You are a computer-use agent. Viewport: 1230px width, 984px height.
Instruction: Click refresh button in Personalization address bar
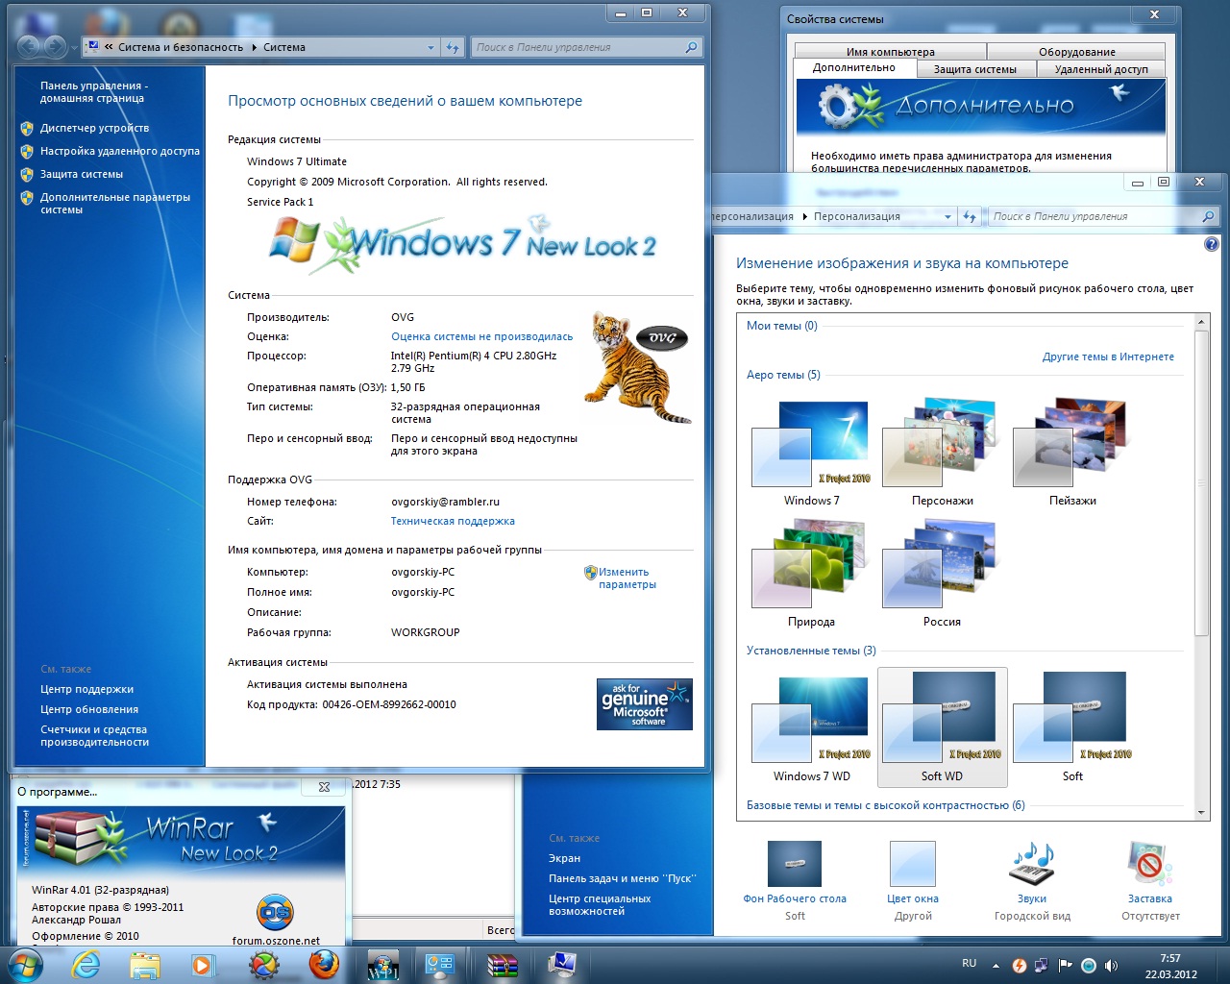pyautogui.click(x=970, y=217)
